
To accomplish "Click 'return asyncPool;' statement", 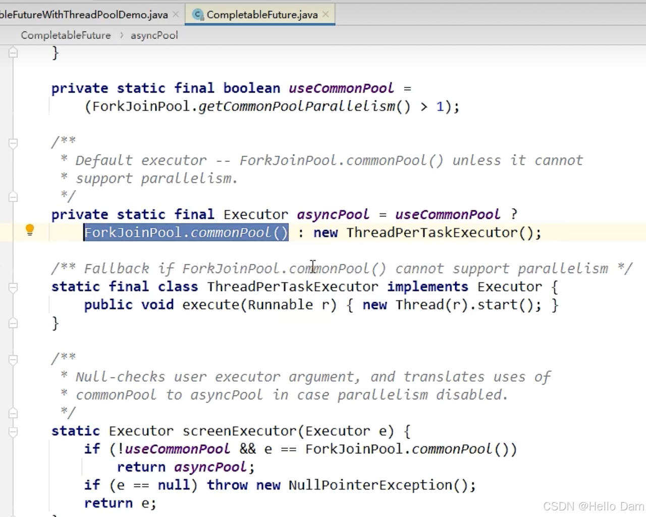I will (x=186, y=467).
